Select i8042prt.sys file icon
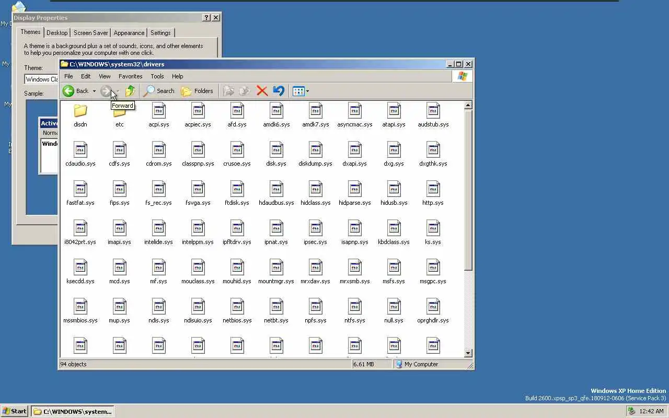This screenshot has width=669, height=418. (80, 228)
